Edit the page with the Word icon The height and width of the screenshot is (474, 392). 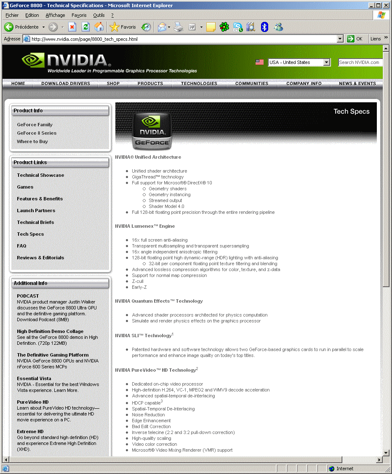pyautogui.click(x=192, y=27)
